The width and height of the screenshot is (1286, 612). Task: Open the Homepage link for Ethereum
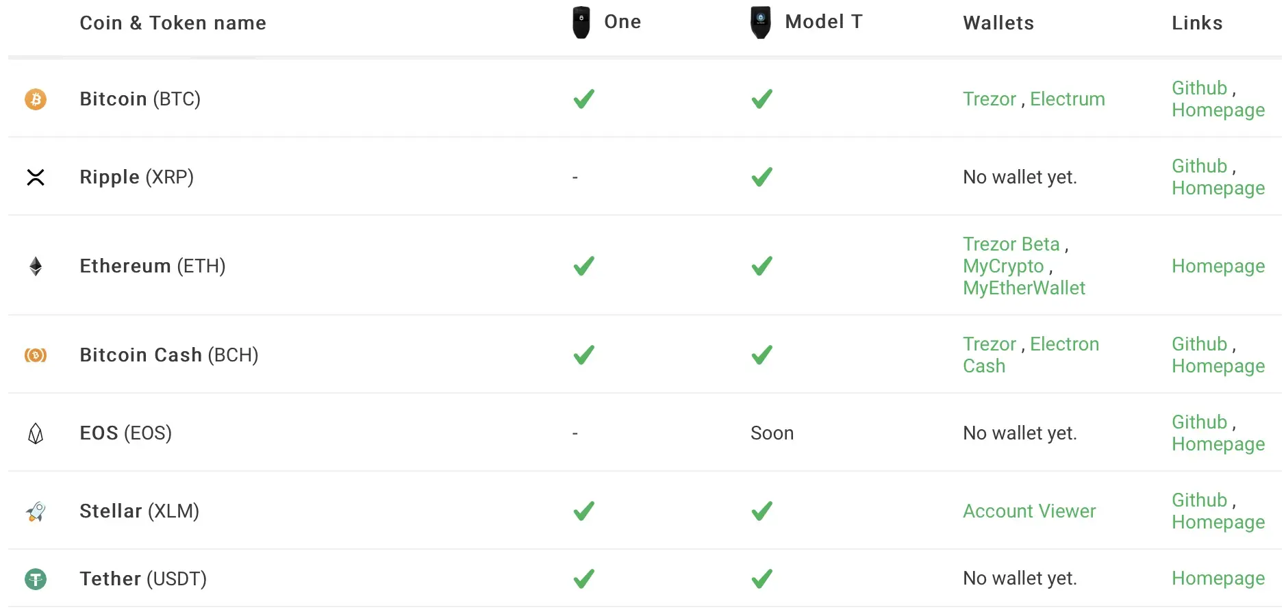click(1218, 266)
